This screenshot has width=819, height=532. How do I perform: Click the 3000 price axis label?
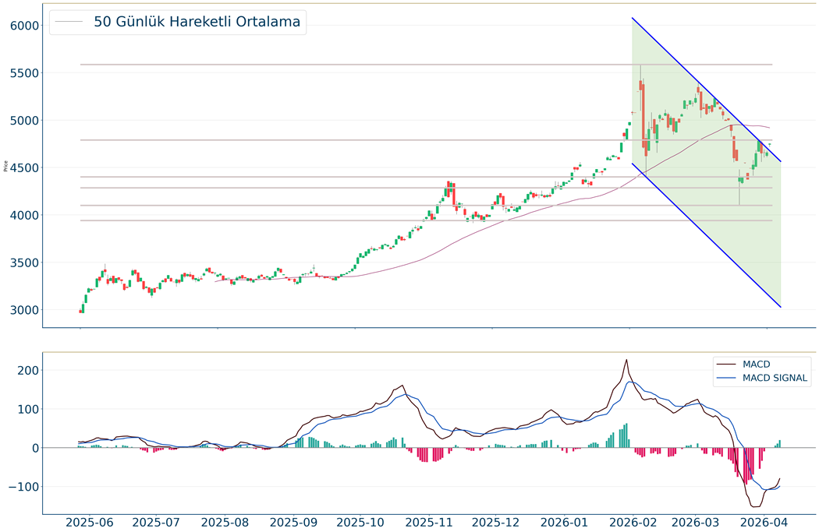tap(24, 310)
